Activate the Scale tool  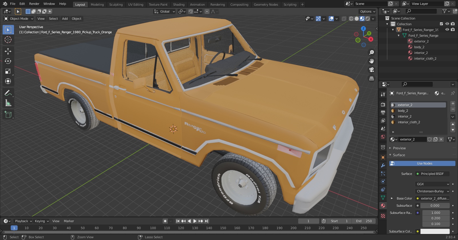(8, 71)
